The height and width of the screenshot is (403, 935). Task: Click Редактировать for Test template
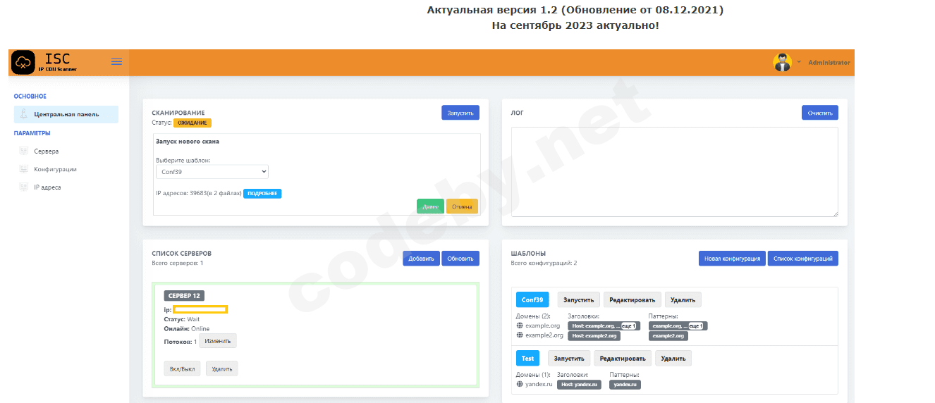[623, 358]
